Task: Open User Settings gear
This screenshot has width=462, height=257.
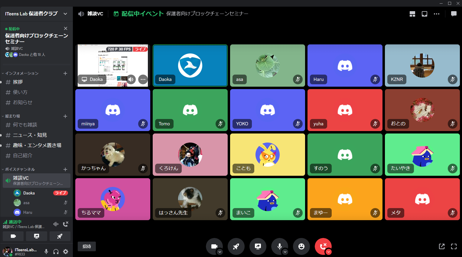Action: pos(66,252)
